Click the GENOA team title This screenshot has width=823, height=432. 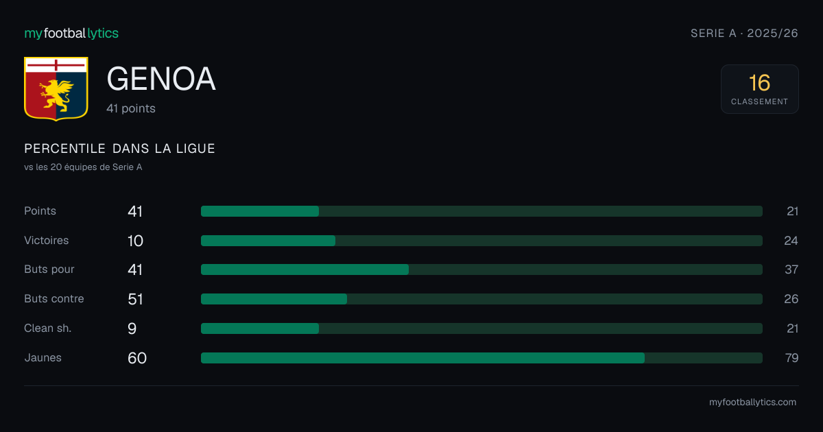[161, 80]
